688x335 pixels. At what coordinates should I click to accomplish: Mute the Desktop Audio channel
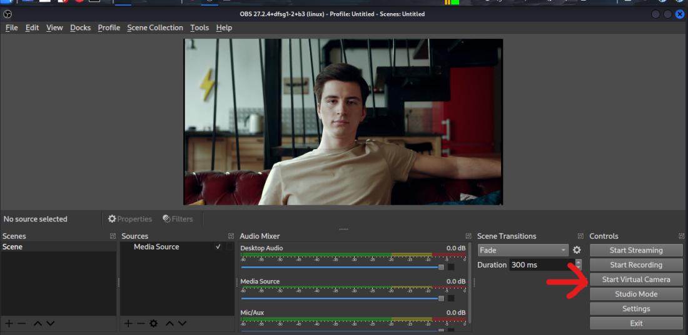[x=451, y=267]
